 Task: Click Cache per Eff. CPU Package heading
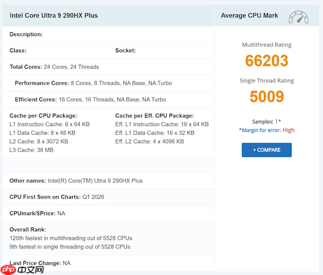click(155, 116)
